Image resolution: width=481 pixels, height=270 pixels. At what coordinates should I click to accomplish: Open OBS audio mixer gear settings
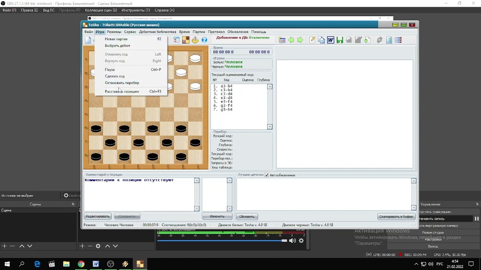pos(301,241)
